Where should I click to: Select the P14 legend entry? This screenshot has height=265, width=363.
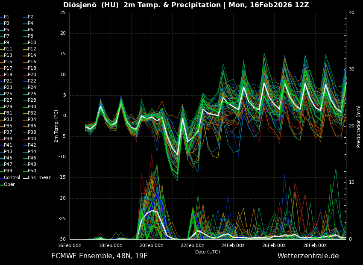[x=32, y=56]
